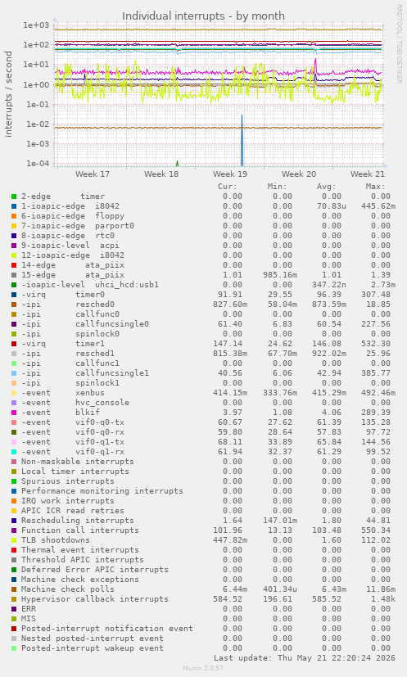Click the Machine check polls legend entry
The height and width of the screenshot is (677, 407).
click(x=68, y=589)
